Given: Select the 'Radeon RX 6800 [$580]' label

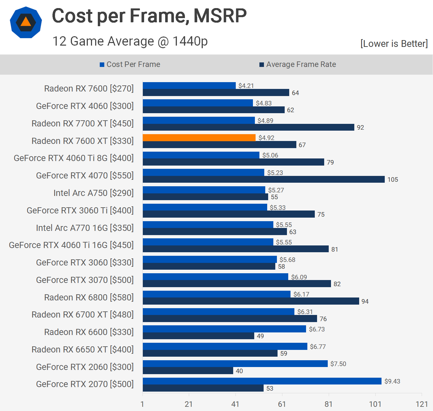Looking at the screenshot, I should 89,297.
